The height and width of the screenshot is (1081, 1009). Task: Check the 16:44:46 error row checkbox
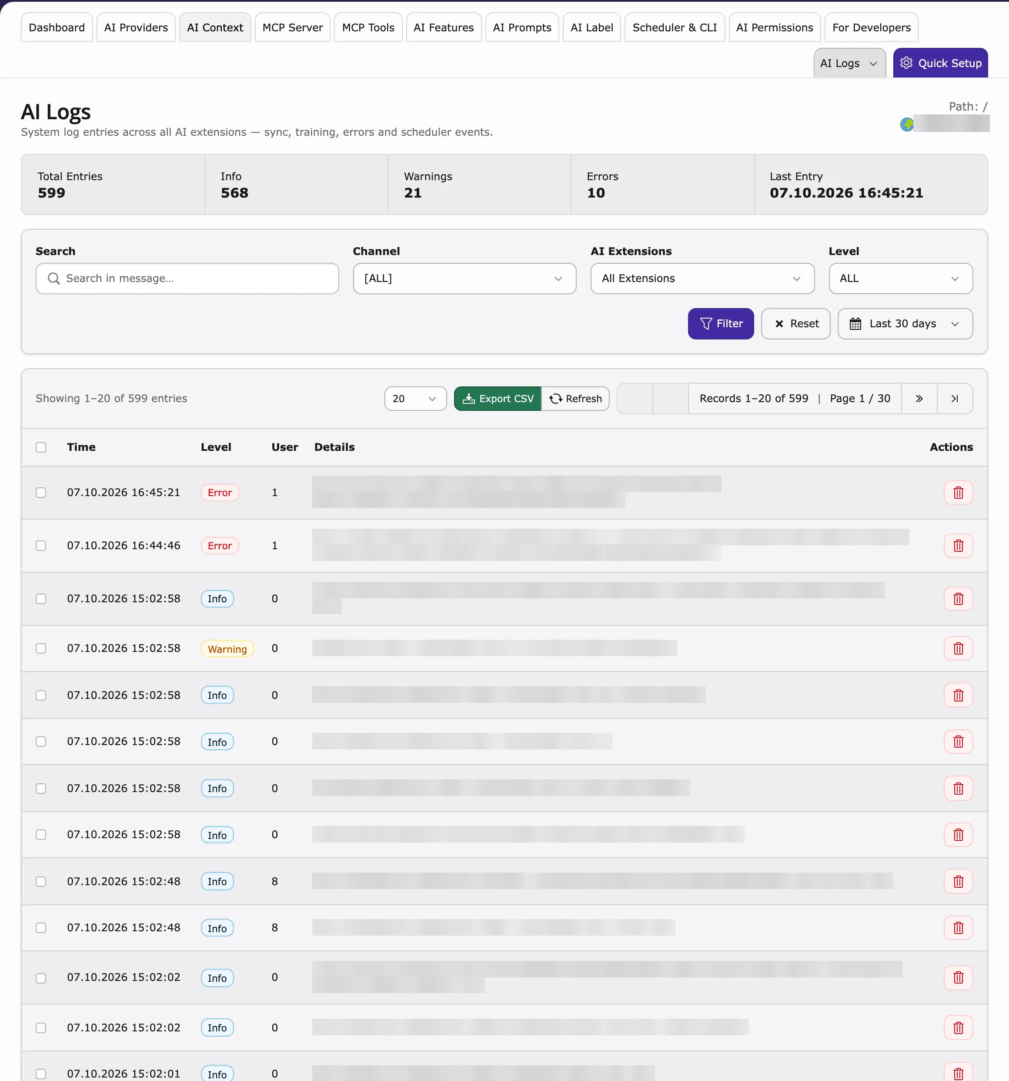tap(41, 545)
